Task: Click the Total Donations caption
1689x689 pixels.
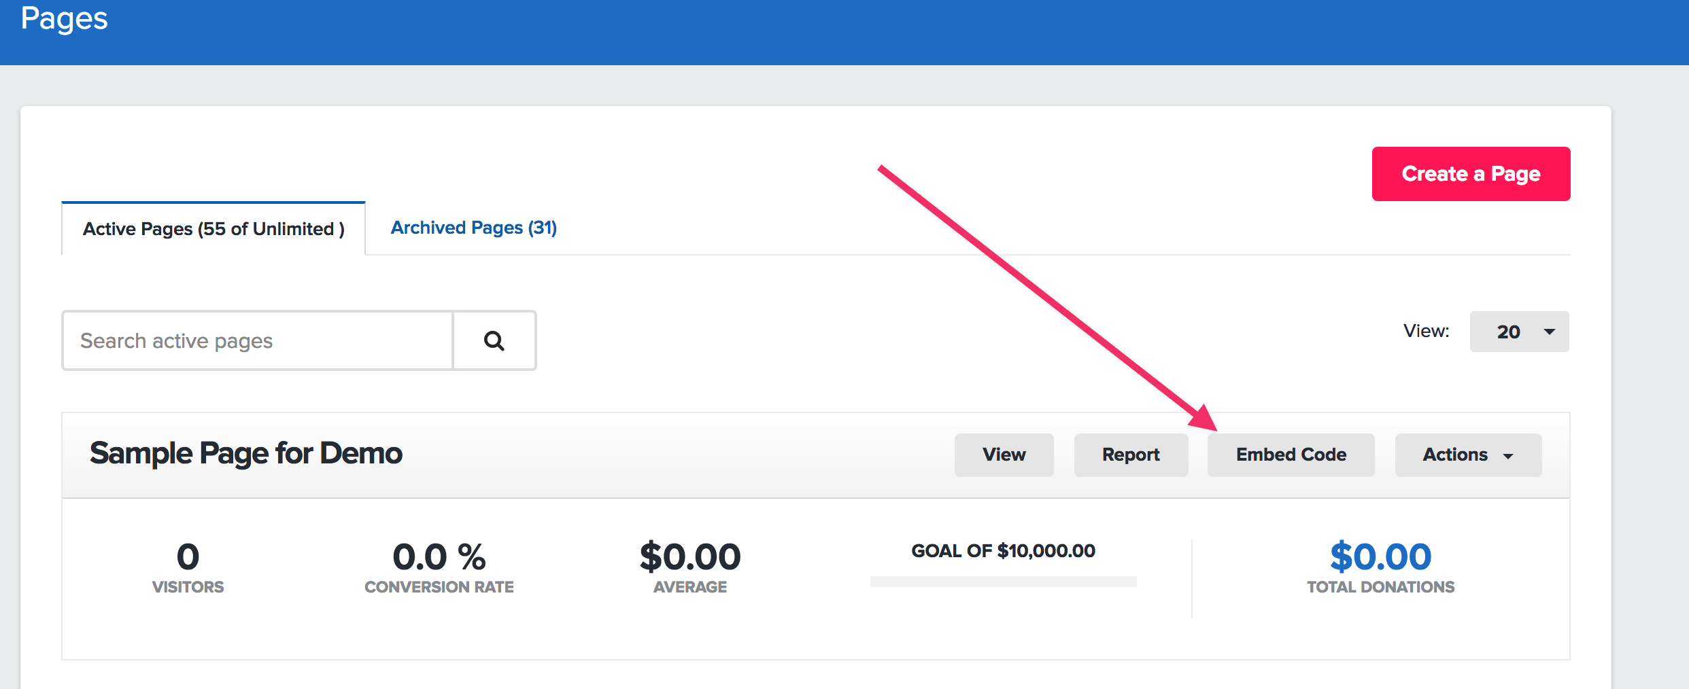Action: coord(1380,587)
